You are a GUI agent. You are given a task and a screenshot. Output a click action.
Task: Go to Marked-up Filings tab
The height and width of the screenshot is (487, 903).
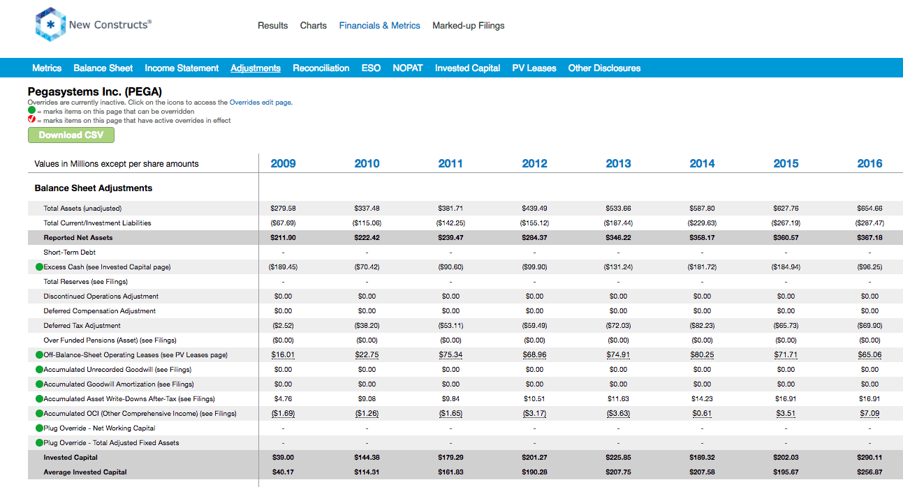469,26
